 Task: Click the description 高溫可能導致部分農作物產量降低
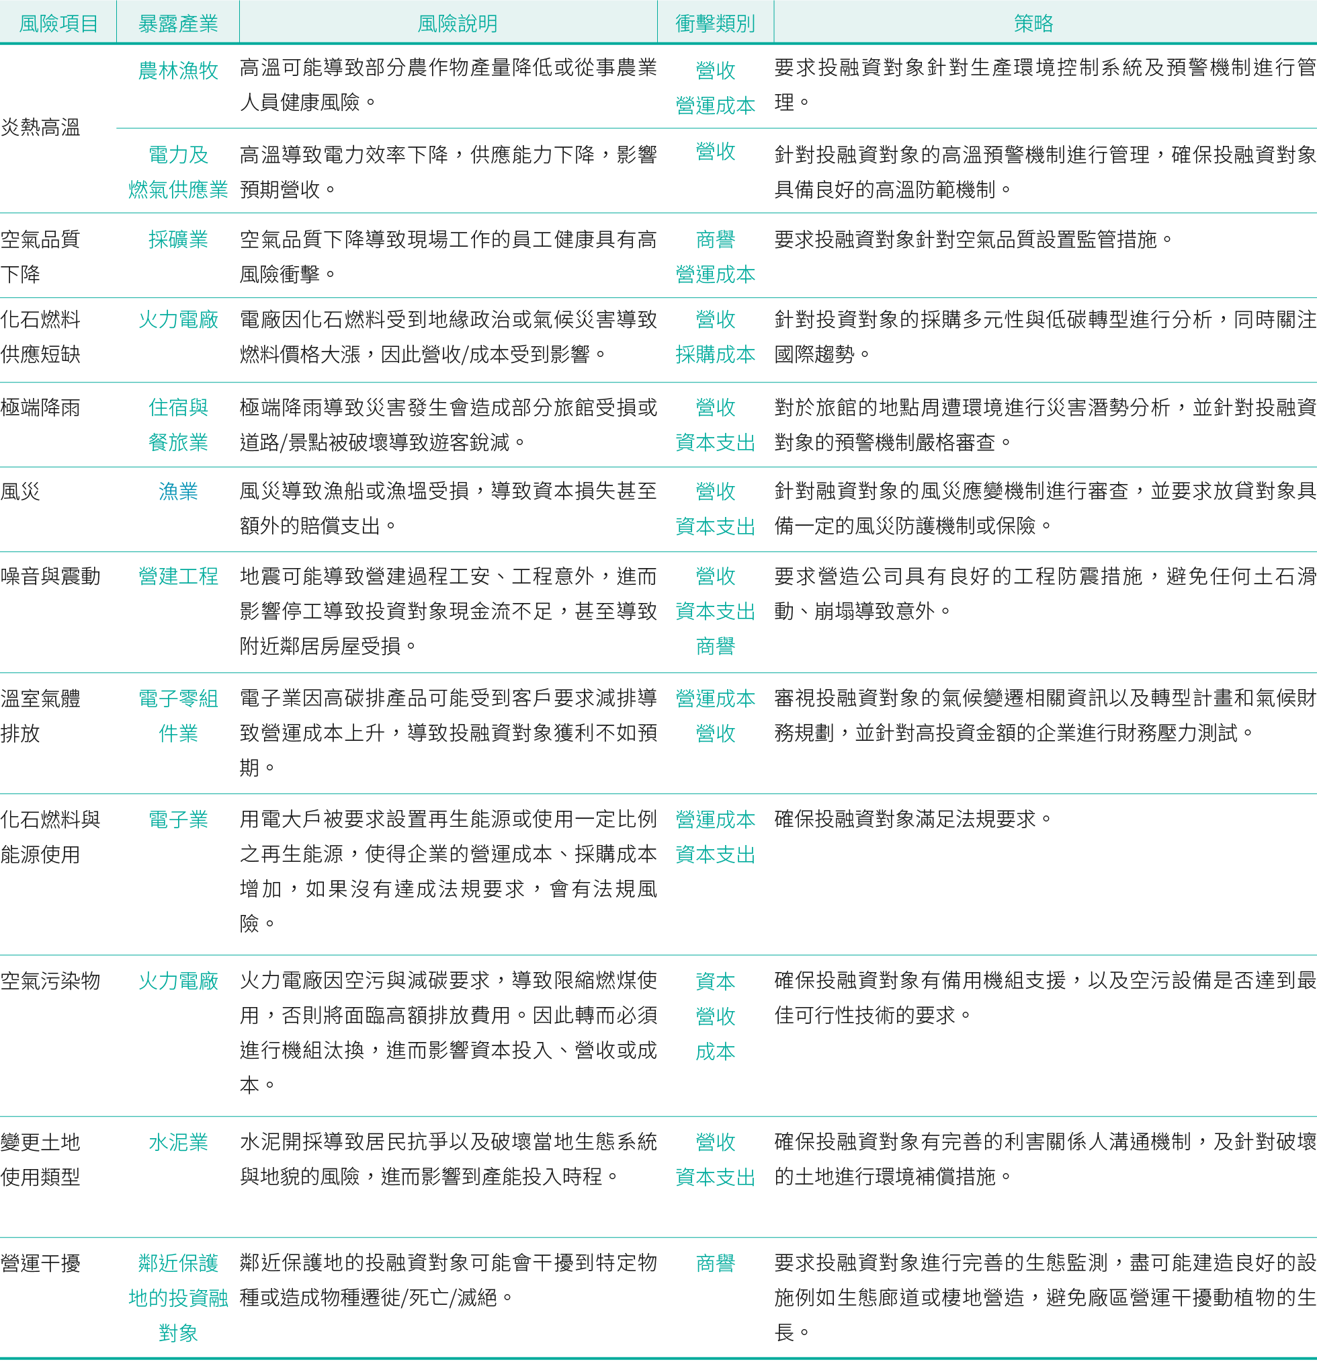point(448,85)
